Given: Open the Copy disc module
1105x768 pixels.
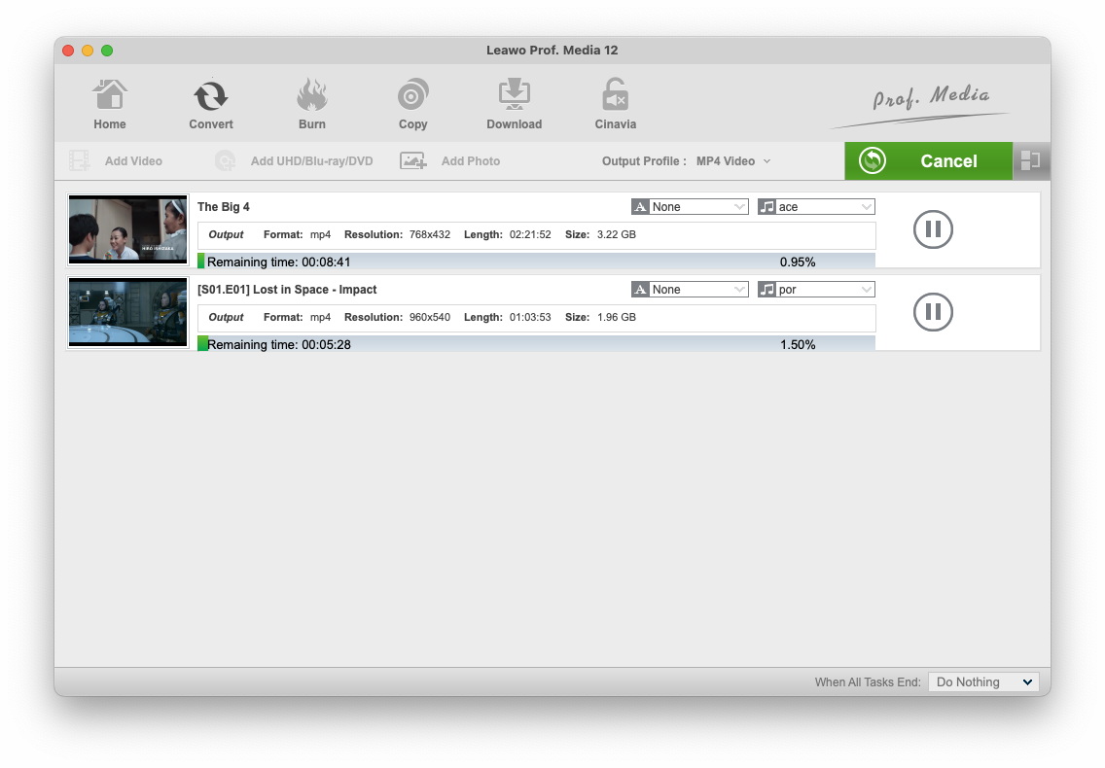Looking at the screenshot, I should click(x=413, y=95).
